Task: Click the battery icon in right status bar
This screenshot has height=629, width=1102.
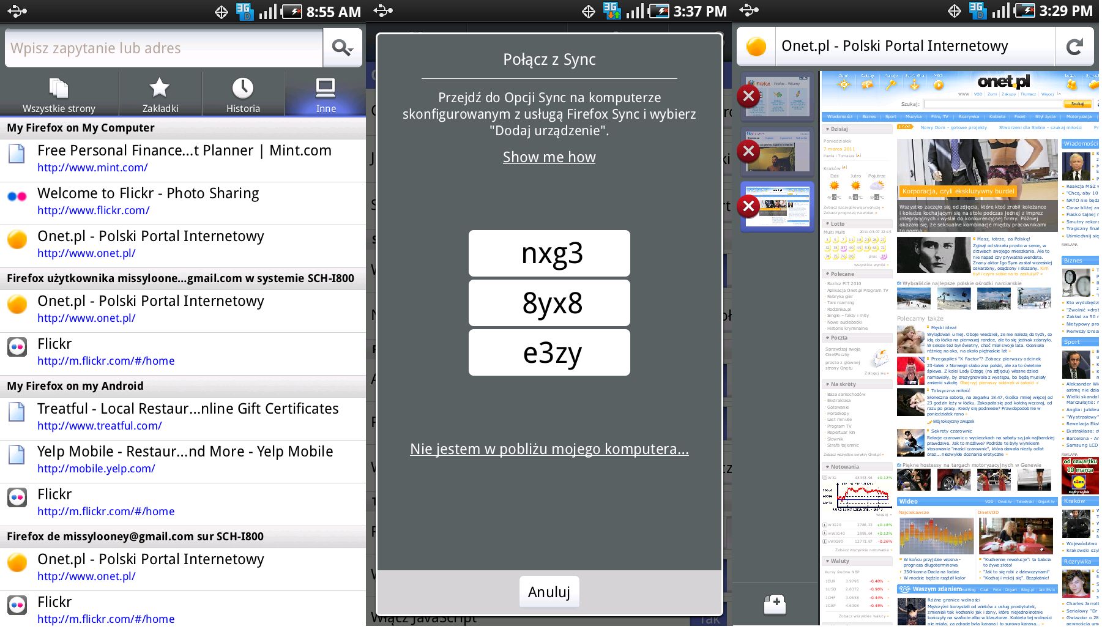Action: (x=1025, y=11)
